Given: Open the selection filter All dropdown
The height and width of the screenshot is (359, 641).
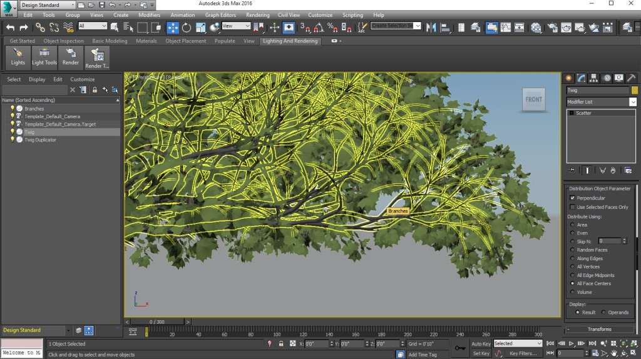Looking at the screenshot, I should coord(93,26).
